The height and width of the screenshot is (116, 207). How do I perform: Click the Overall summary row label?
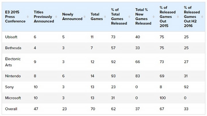tap(11, 109)
